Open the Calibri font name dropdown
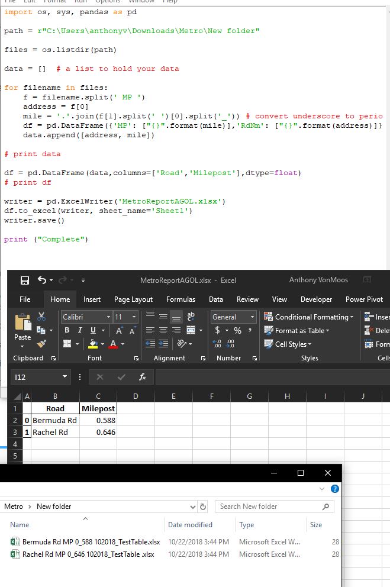 pyautogui.click(x=108, y=317)
